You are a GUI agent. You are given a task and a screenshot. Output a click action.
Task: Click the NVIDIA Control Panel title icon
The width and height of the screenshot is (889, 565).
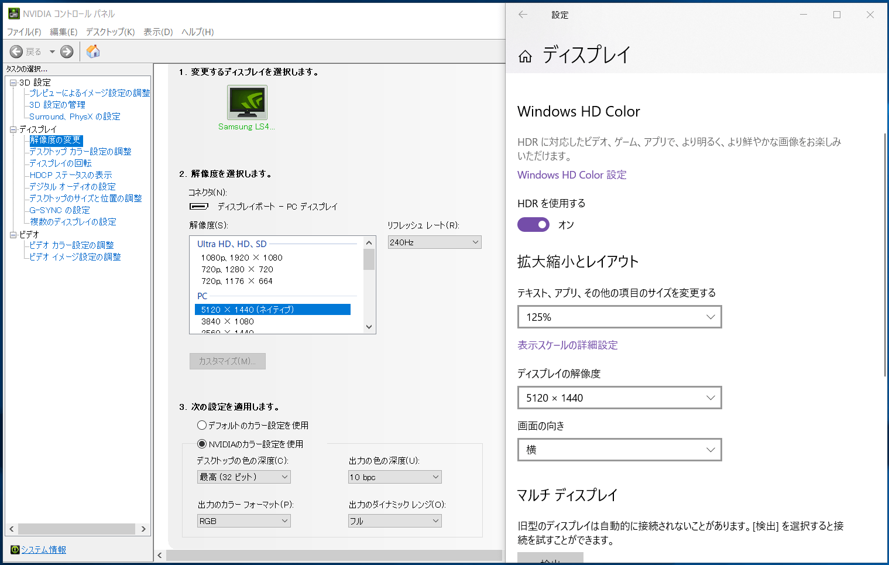click(13, 13)
